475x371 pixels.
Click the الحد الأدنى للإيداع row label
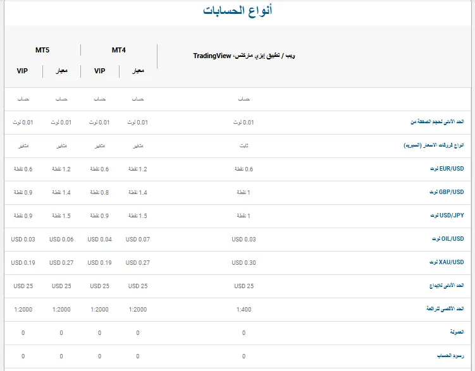[x=447, y=286]
